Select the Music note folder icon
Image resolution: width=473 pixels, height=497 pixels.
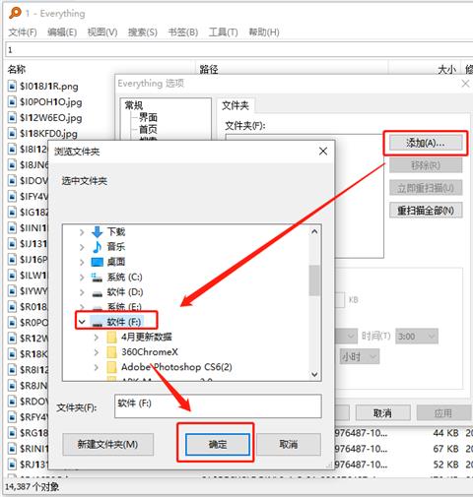(x=97, y=247)
